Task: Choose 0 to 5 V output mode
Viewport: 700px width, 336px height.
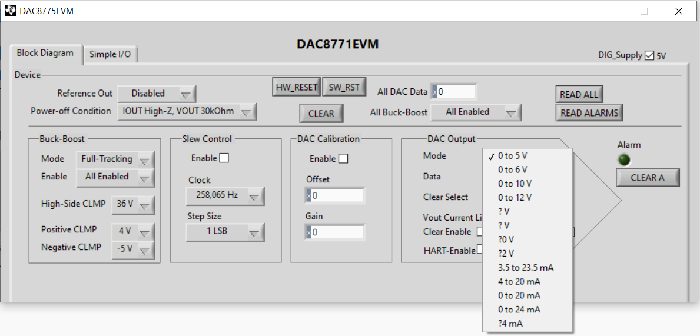Action: [528, 156]
